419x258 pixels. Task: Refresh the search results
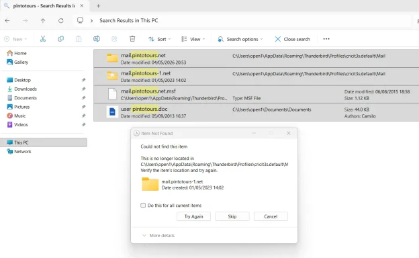pos(61,21)
